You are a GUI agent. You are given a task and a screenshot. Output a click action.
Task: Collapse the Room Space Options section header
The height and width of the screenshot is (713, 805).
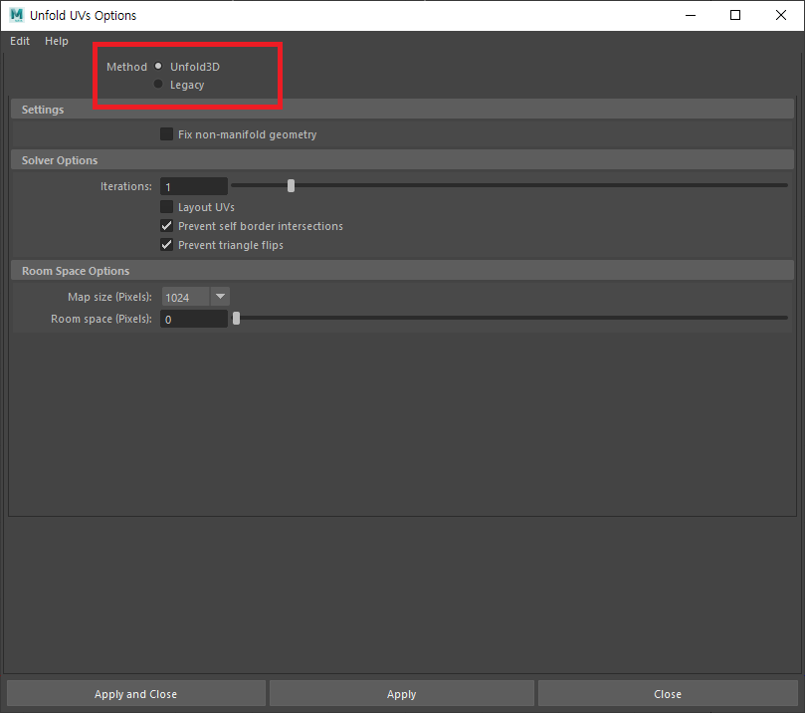pos(402,271)
